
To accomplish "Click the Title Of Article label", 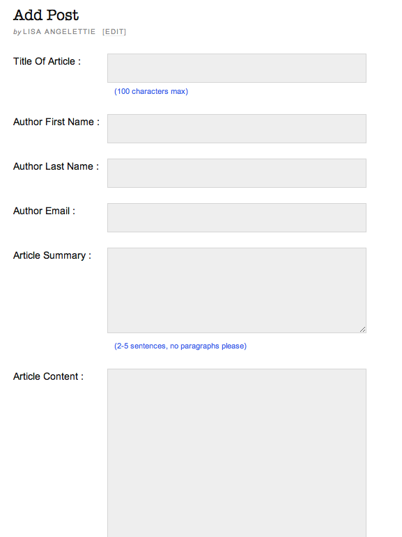I will point(47,61).
